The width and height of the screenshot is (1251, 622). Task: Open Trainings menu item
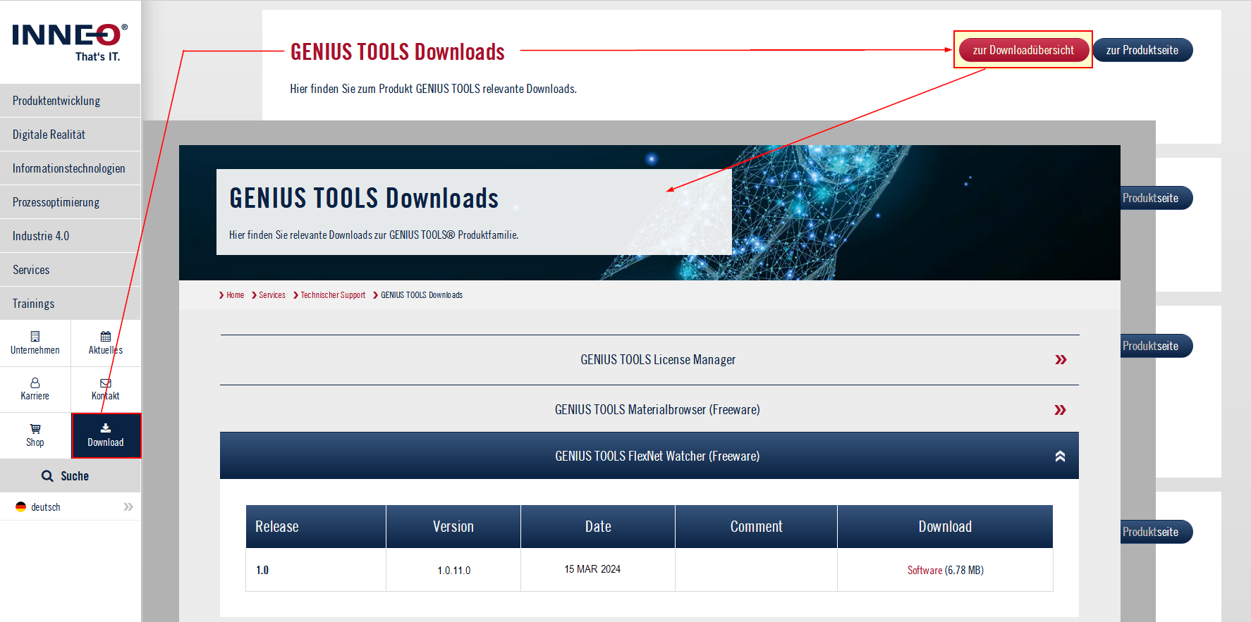[x=70, y=304]
